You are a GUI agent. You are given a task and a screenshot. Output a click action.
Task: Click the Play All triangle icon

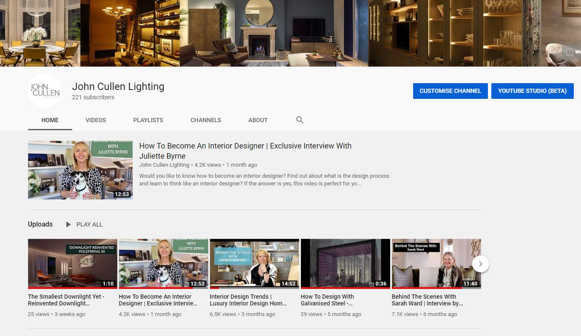pyautogui.click(x=68, y=224)
